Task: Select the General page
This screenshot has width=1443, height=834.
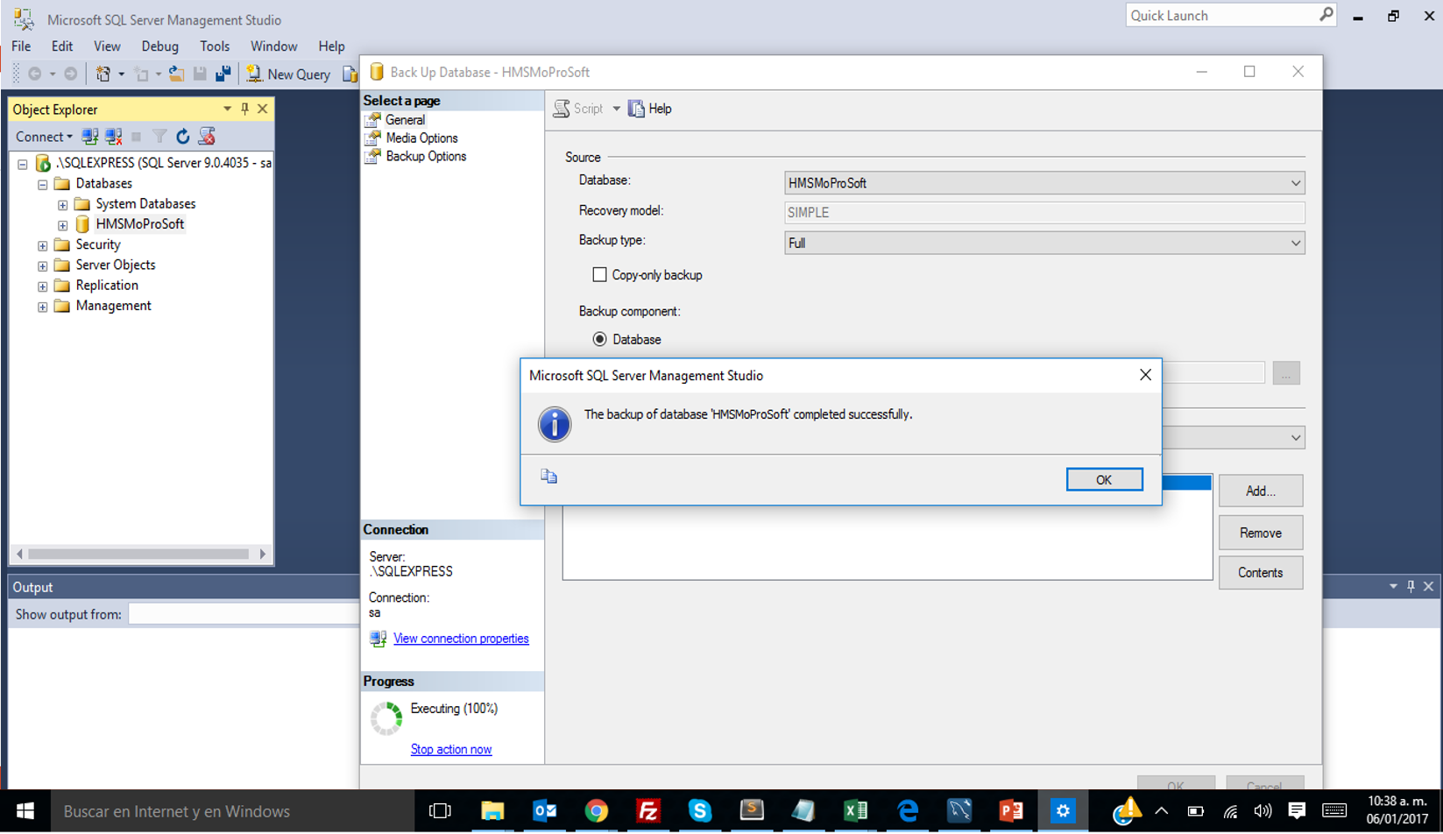Action: click(x=405, y=120)
